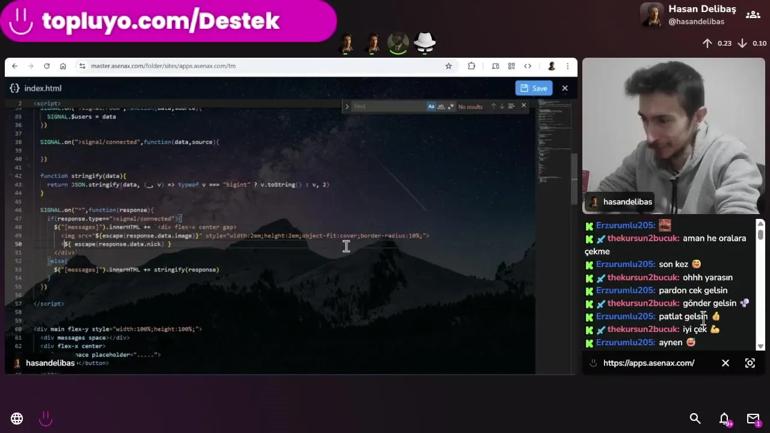The width and height of the screenshot is (770, 433).
Task: Click hasandelibas label over screen share
Action: pyautogui.click(x=50, y=363)
